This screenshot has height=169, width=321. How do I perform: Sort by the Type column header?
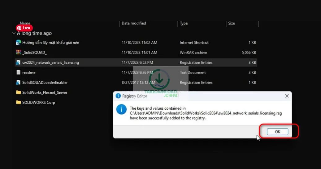click(x=184, y=23)
